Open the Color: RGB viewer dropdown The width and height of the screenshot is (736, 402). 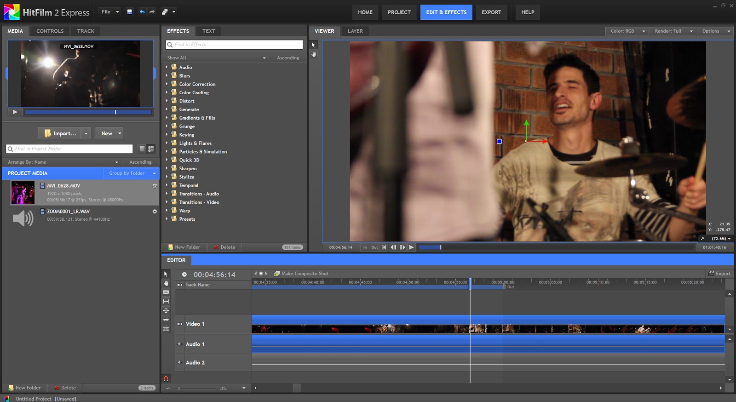(627, 31)
